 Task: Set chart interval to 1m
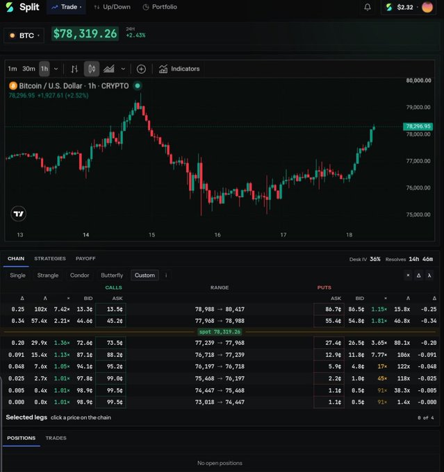(x=13, y=69)
